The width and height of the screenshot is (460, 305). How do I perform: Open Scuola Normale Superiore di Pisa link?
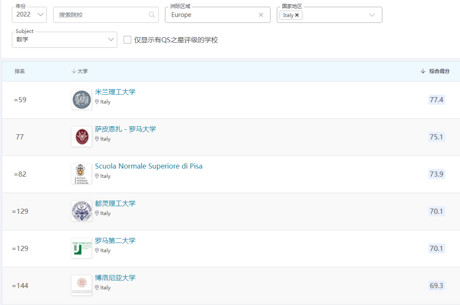pyautogui.click(x=149, y=166)
